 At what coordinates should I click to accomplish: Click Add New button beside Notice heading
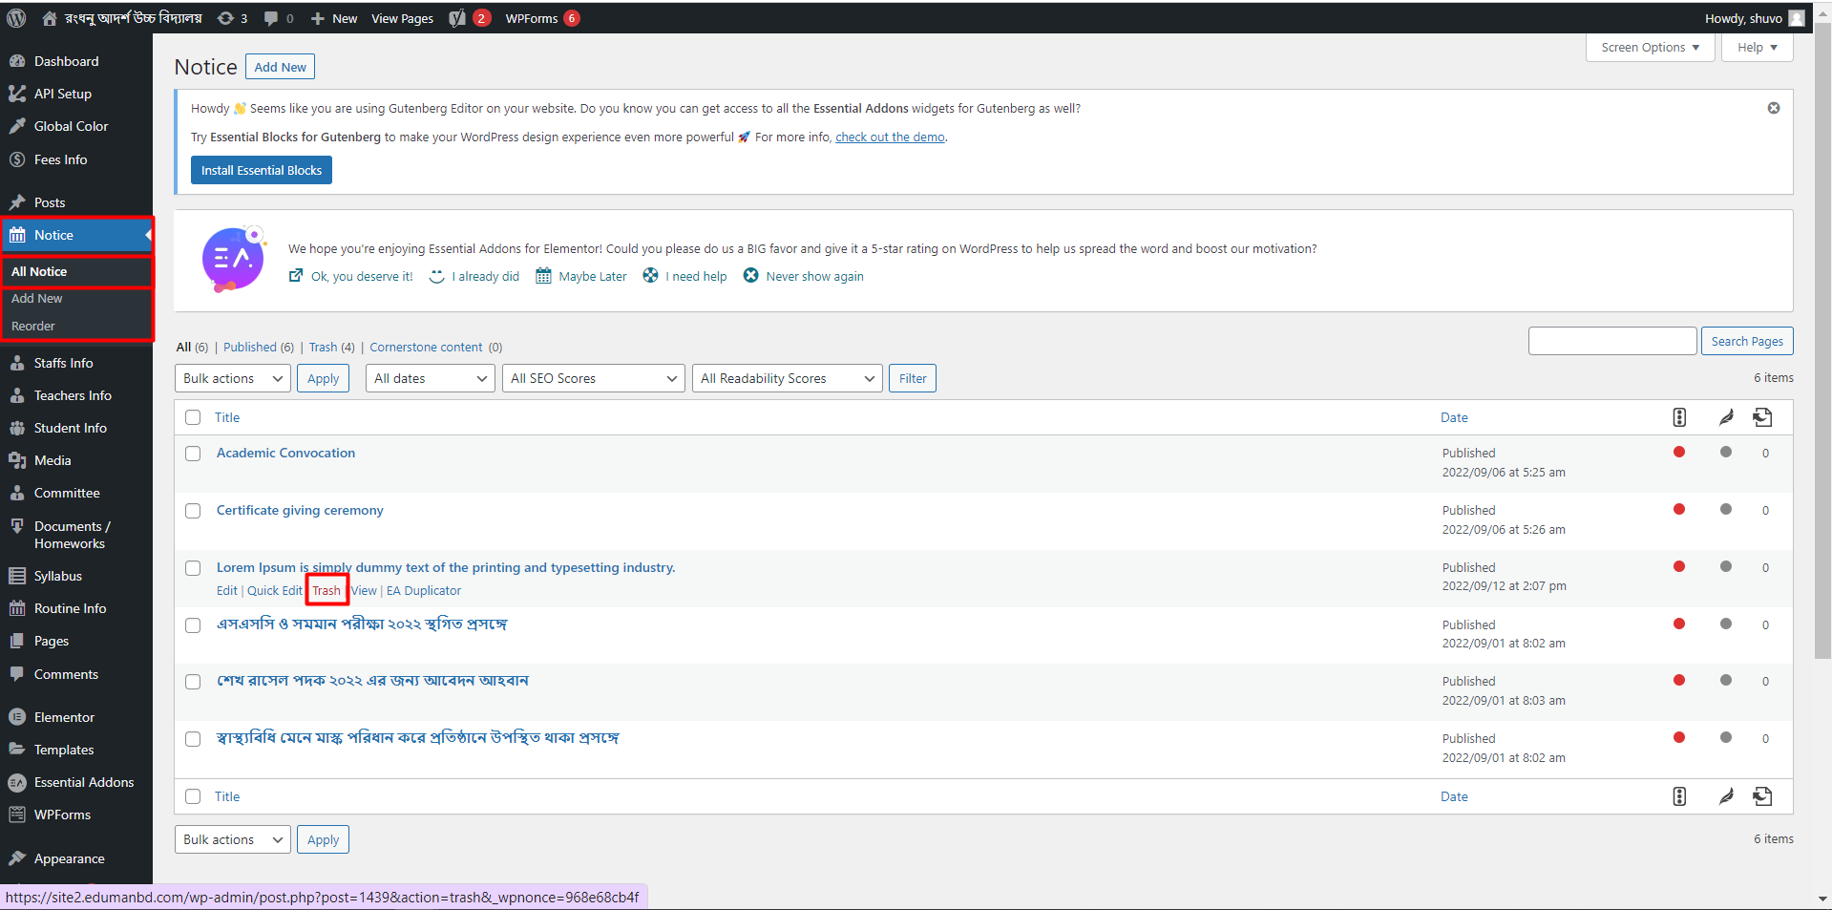coord(280,67)
